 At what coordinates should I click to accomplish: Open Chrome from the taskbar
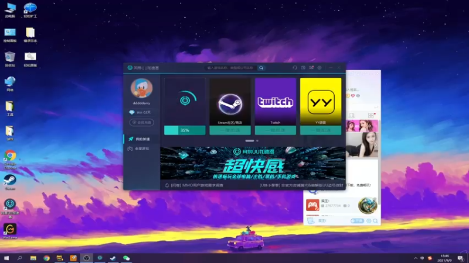[x=46, y=258]
